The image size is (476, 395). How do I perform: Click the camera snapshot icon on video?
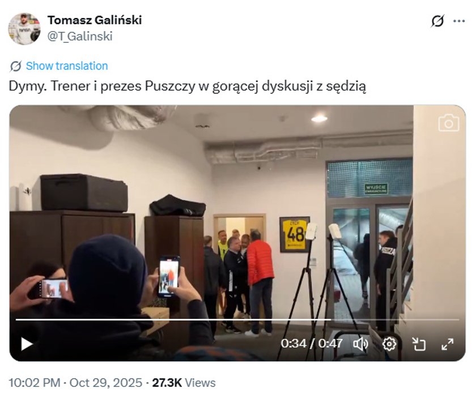(449, 123)
